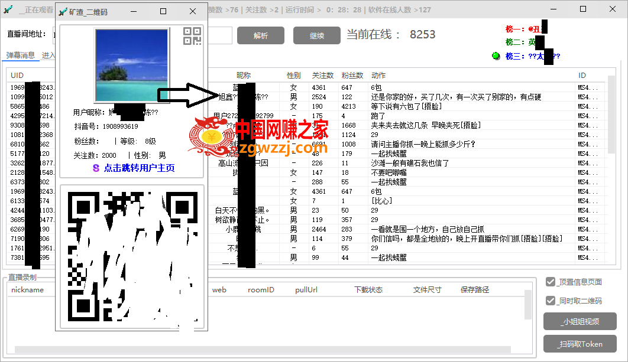Screen dimensions: 628x362
Task: Click the 下载状态 column header
Action: (x=368, y=289)
